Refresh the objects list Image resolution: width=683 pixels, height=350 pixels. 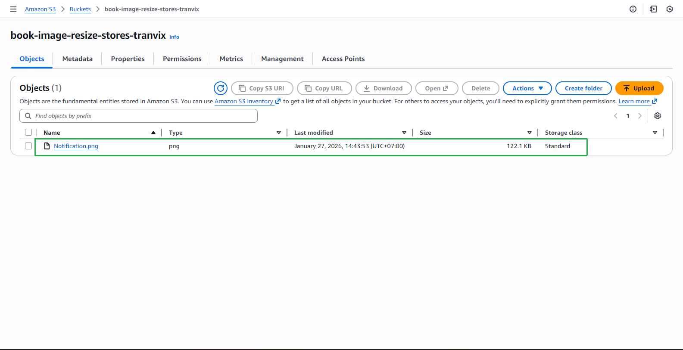click(221, 88)
